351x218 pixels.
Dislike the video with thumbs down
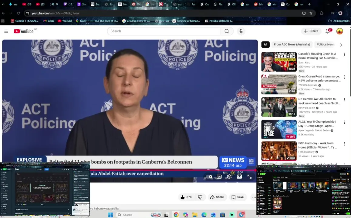click(x=200, y=197)
